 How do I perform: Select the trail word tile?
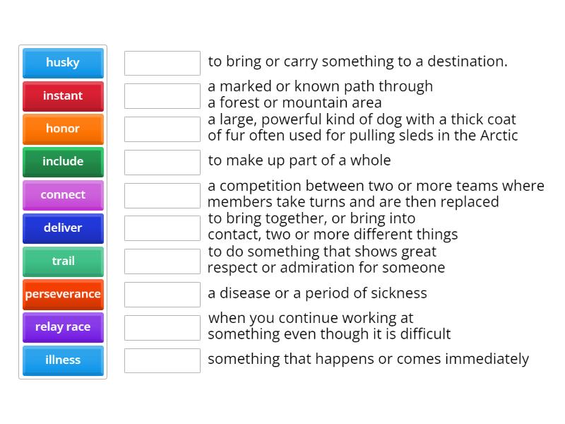pos(63,261)
